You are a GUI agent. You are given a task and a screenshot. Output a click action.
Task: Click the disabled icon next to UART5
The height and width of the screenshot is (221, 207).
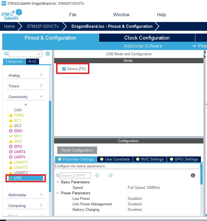point(11,157)
